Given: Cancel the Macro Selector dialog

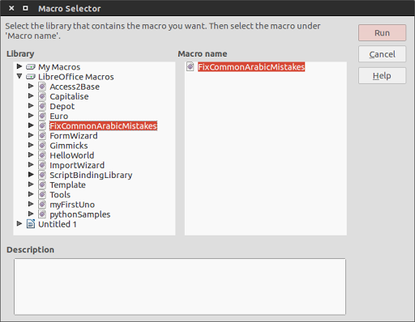Looking at the screenshot, I should (x=382, y=54).
